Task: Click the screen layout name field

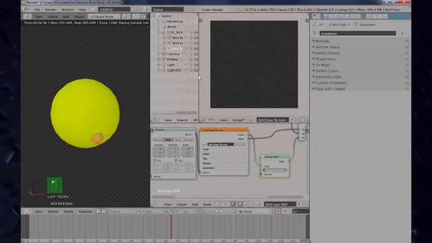Action: pyautogui.click(x=114, y=9)
